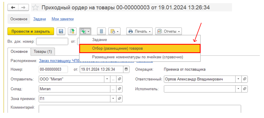264x118 pixels.
Task: Click the Склад ellipsis select button
Action: pos(113,89)
